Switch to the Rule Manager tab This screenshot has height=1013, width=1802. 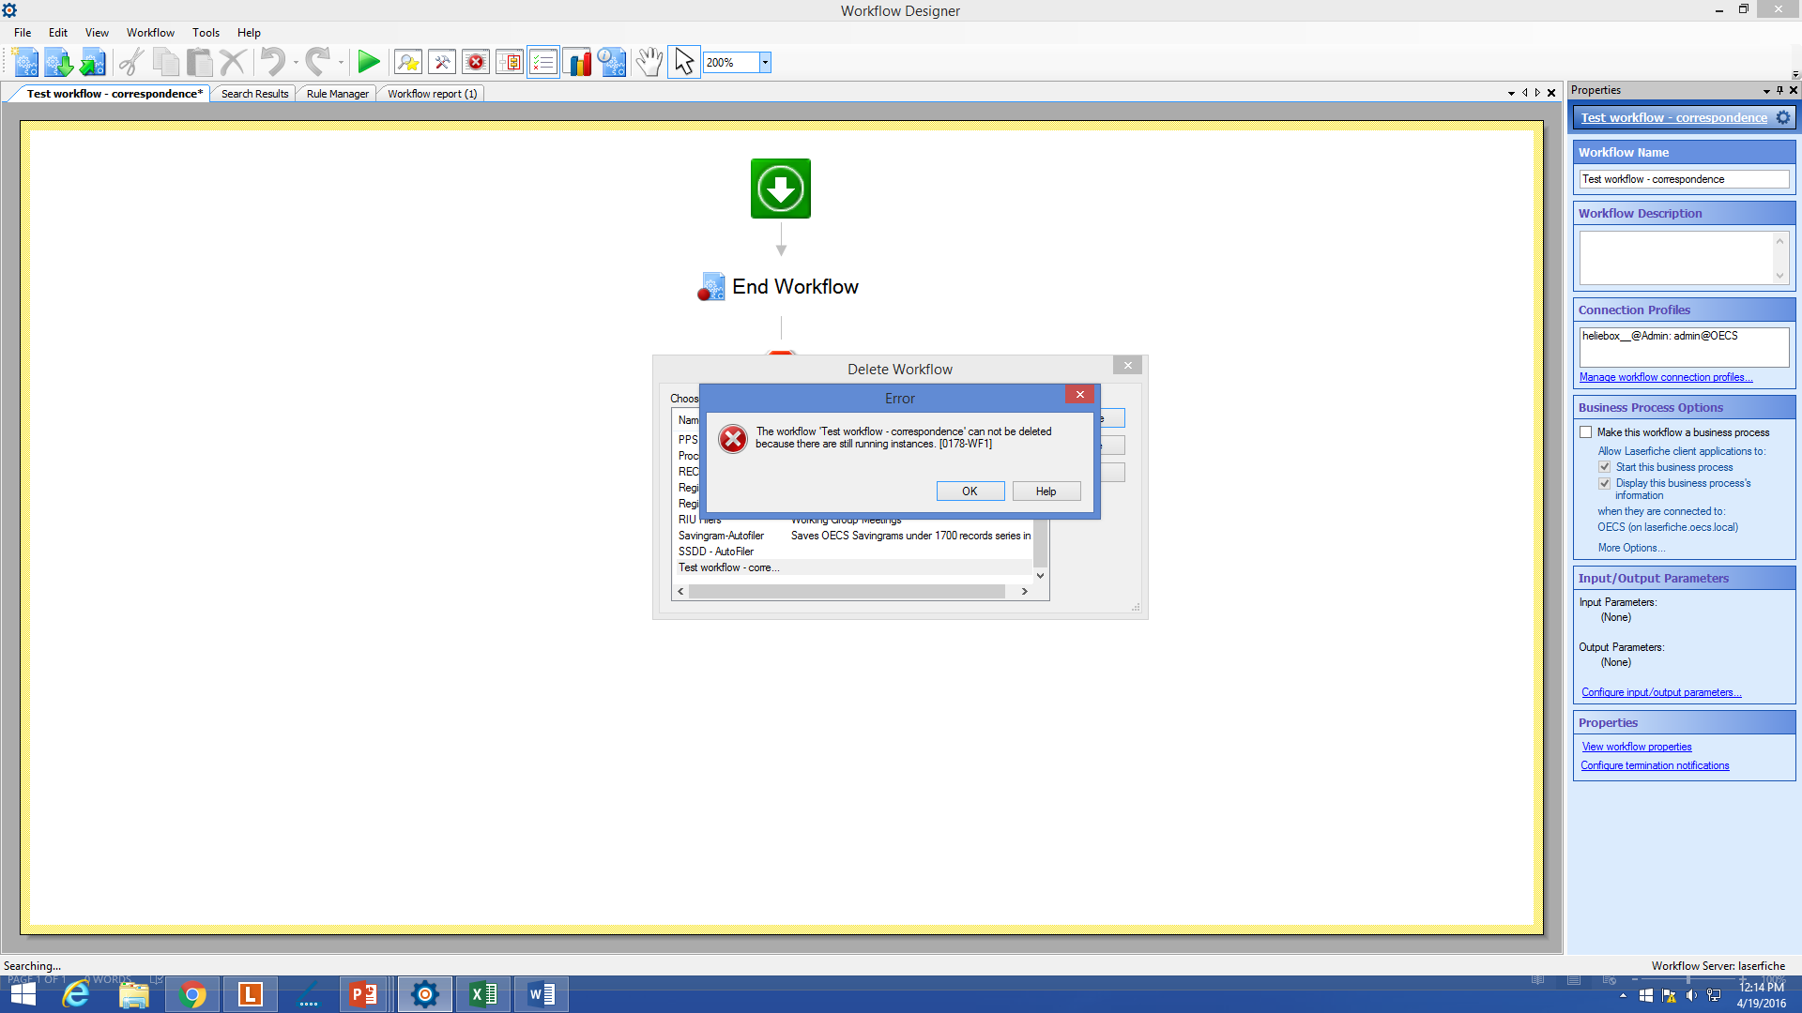[337, 94]
